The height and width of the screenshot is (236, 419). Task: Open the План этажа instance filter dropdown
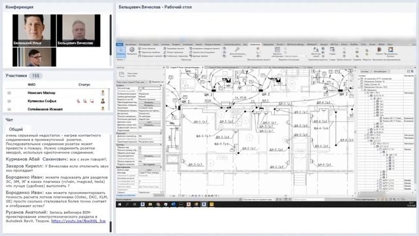[132, 82]
